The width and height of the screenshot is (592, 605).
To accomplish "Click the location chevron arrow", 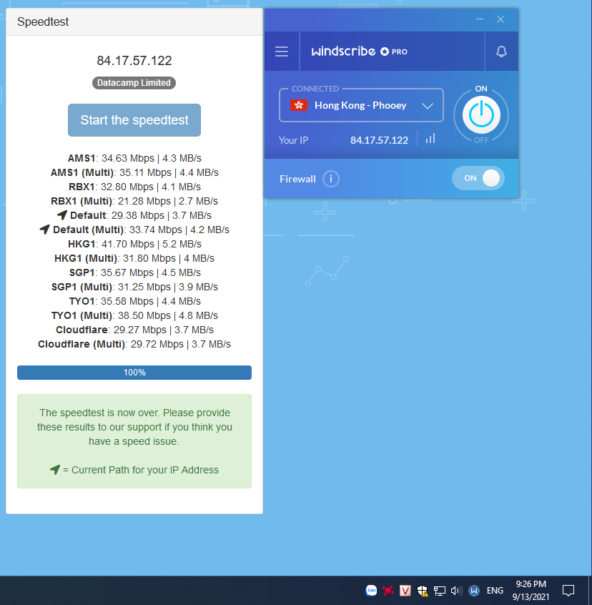I will coord(428,106).
